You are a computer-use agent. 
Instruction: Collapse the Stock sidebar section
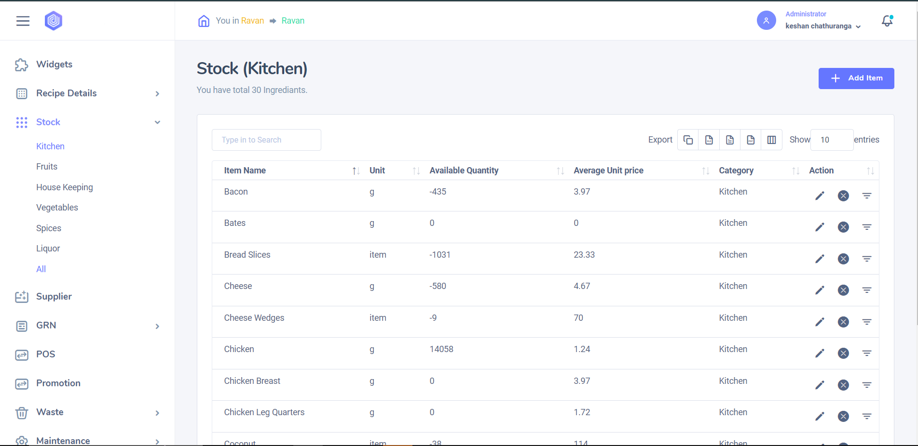157,122
